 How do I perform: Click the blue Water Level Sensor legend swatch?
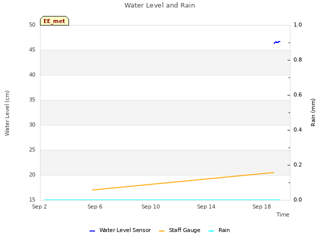pyautogui.click(x=92, y=231)
